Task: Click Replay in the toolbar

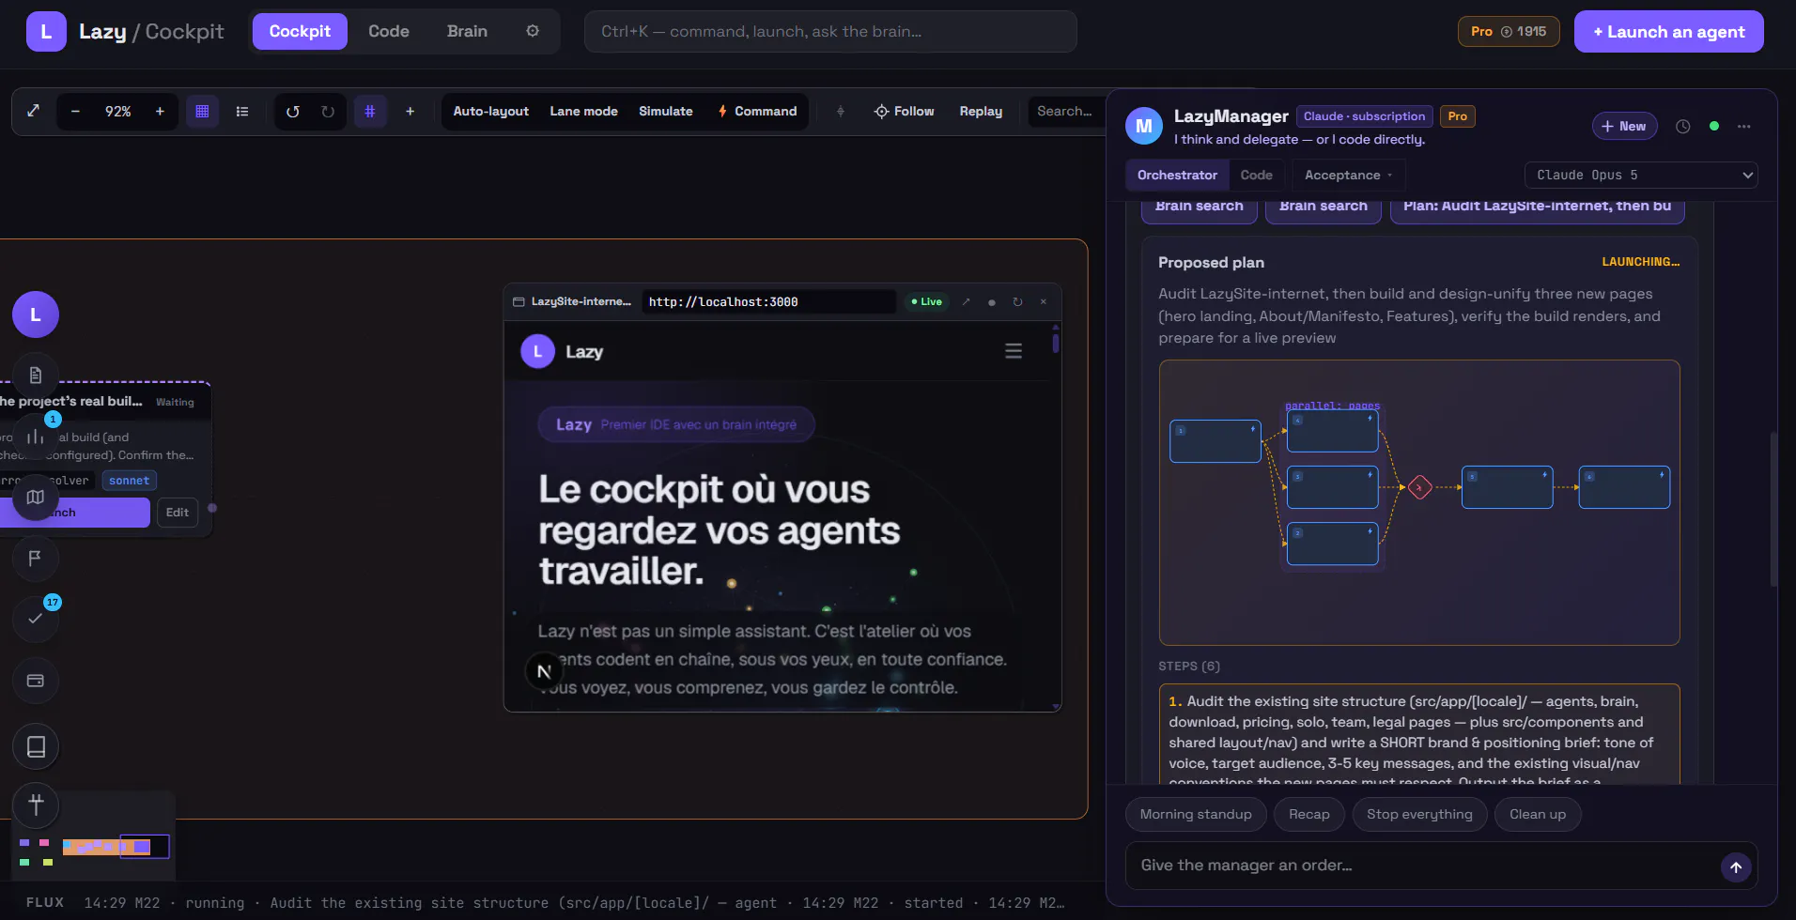Action: pos(981,111)
